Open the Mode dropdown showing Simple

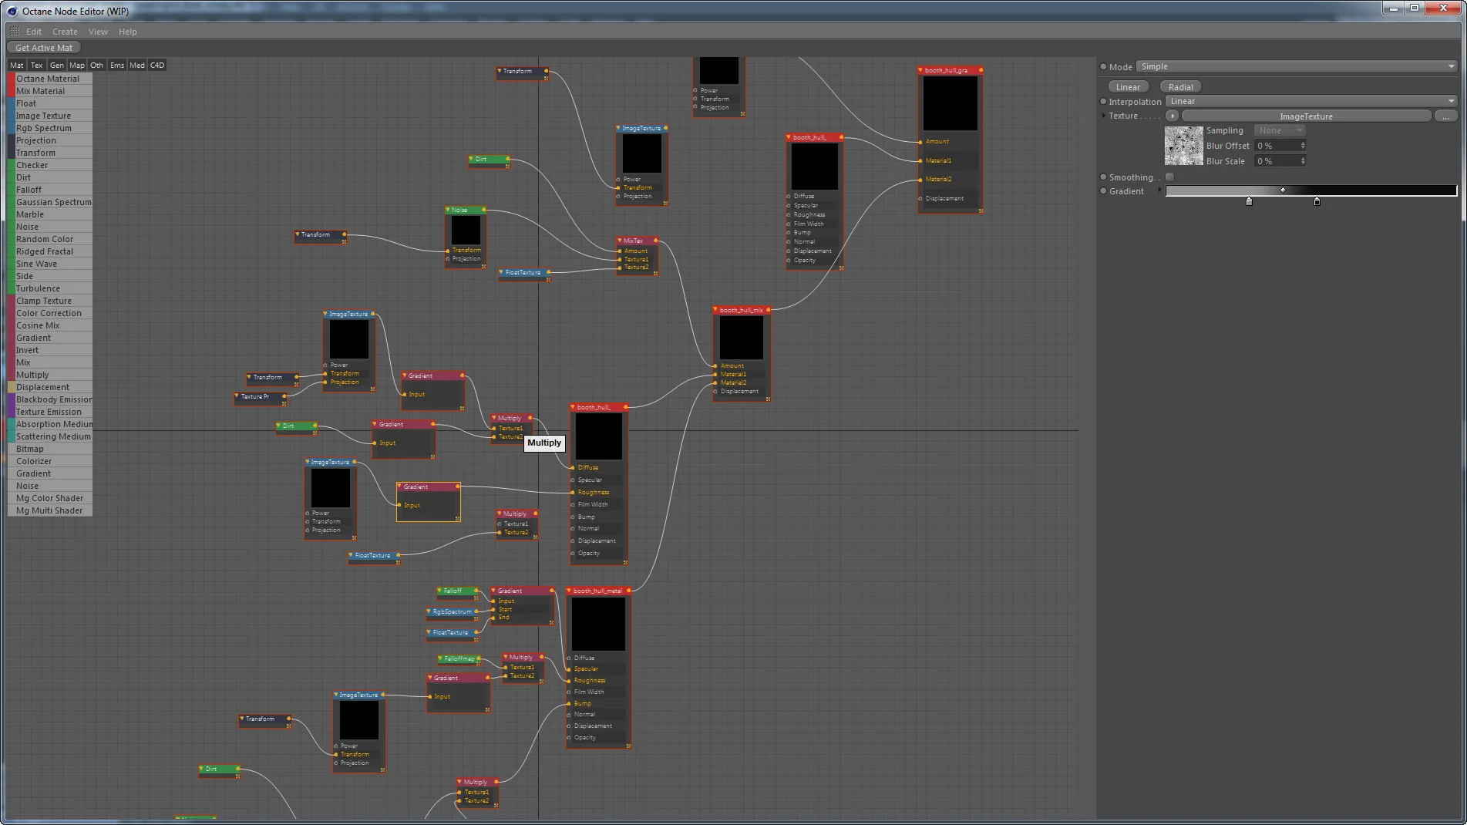[1297, 67]
